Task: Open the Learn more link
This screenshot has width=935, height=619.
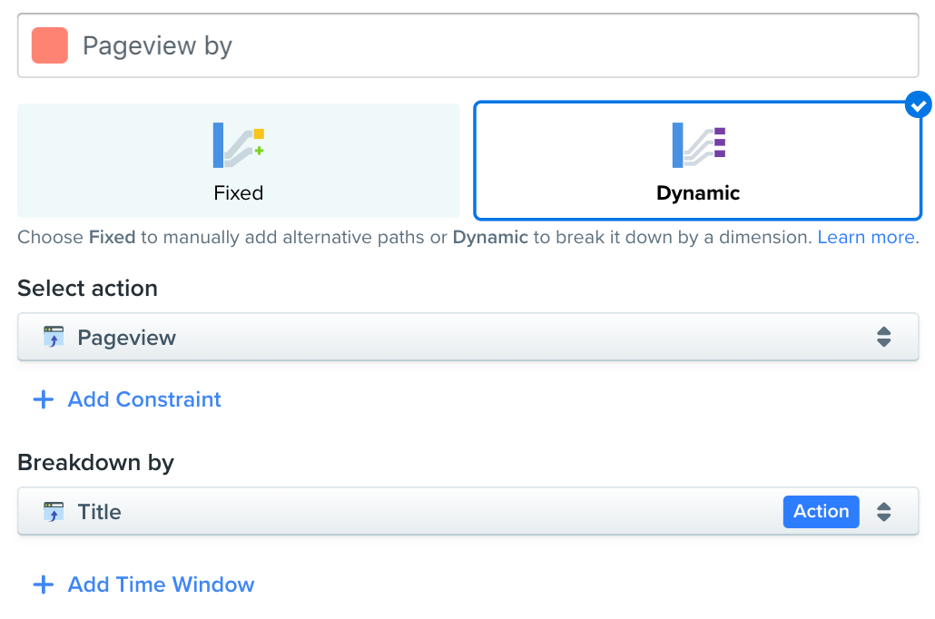Action: click(x=865, y=238)
